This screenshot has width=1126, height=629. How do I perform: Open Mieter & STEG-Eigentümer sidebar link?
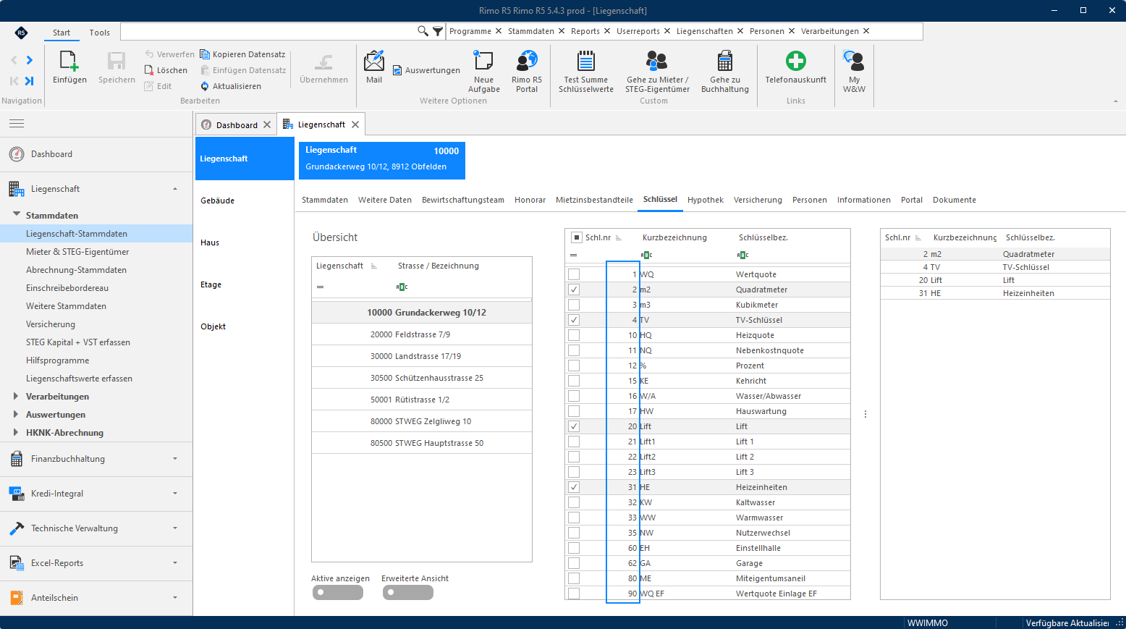click(x=77, y=252)
